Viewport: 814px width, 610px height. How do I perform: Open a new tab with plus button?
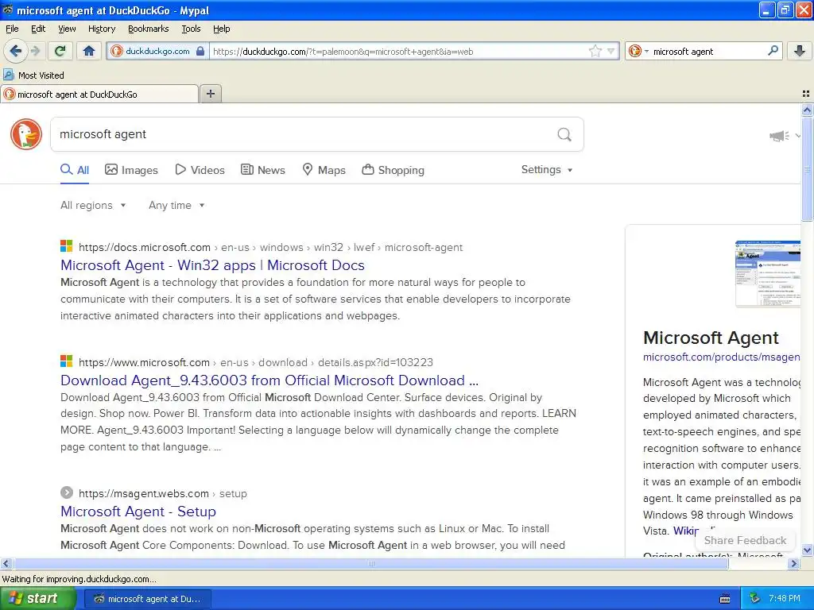[x=210, y=94]
